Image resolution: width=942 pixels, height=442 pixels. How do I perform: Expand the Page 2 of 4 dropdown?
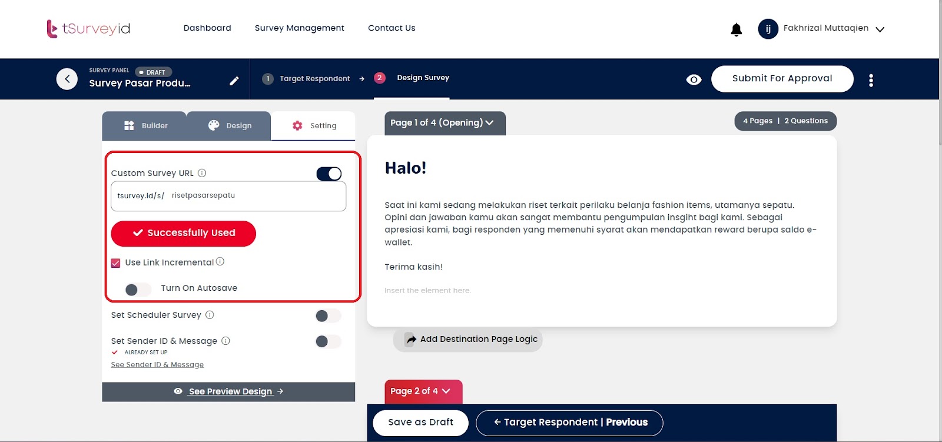[x=423, y=391]
